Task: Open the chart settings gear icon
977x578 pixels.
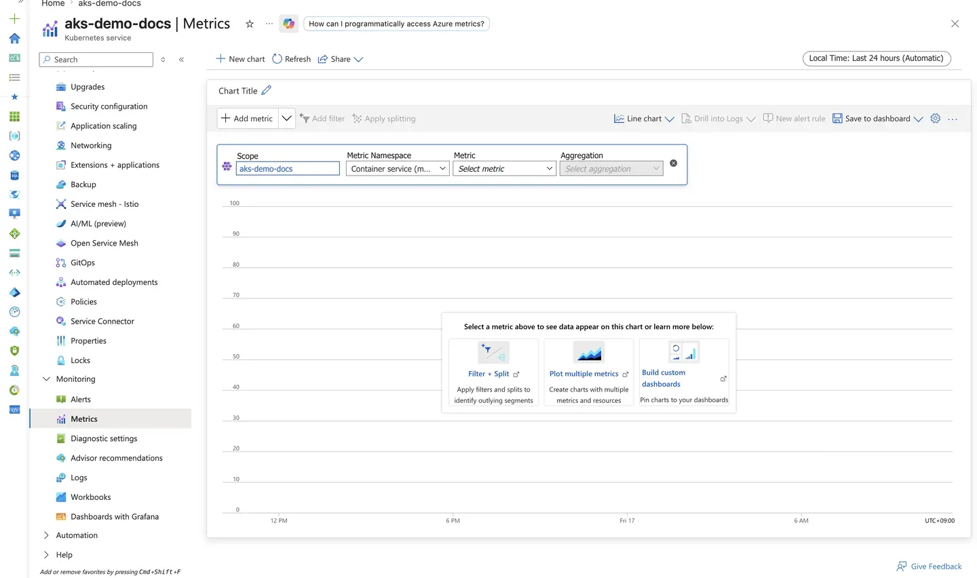Action: tap(936, 118)
